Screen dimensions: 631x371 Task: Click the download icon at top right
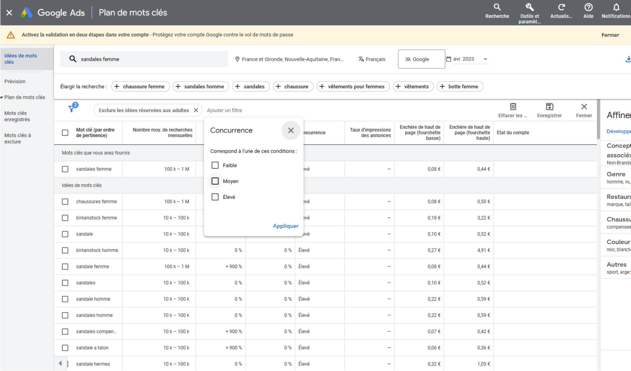click(628, 59)
